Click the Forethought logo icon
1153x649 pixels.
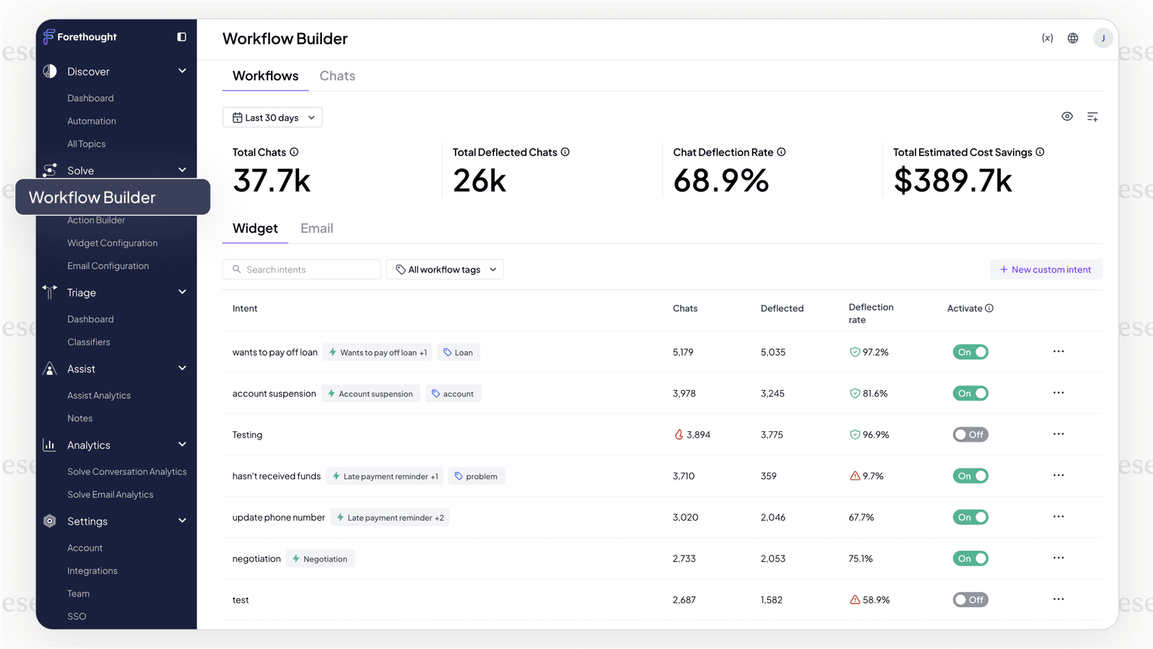pyautogui.click(x=48, y=36)
